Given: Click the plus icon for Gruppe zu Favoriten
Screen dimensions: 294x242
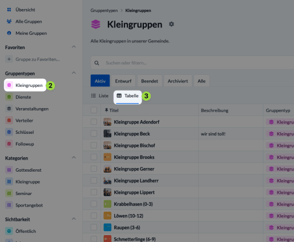Looking at the screenshot, I should tap(9, 59).
